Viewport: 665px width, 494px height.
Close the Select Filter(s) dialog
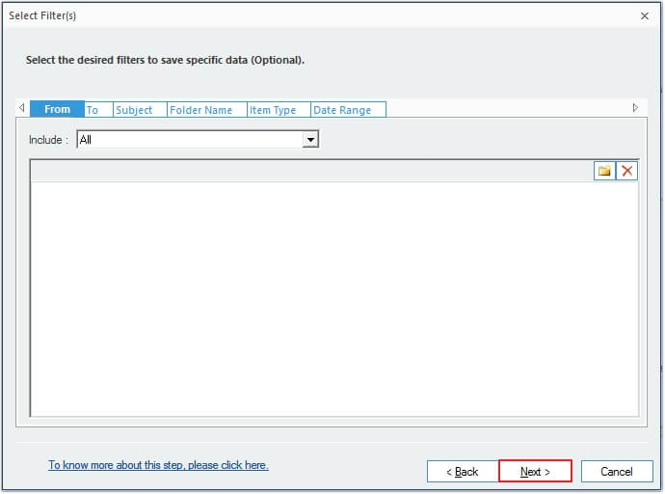(x=644, y=15)
